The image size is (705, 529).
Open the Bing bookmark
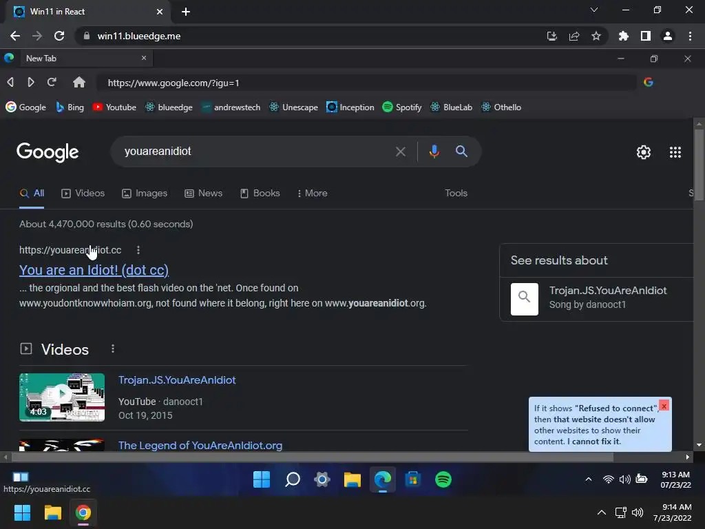(70, 107)
